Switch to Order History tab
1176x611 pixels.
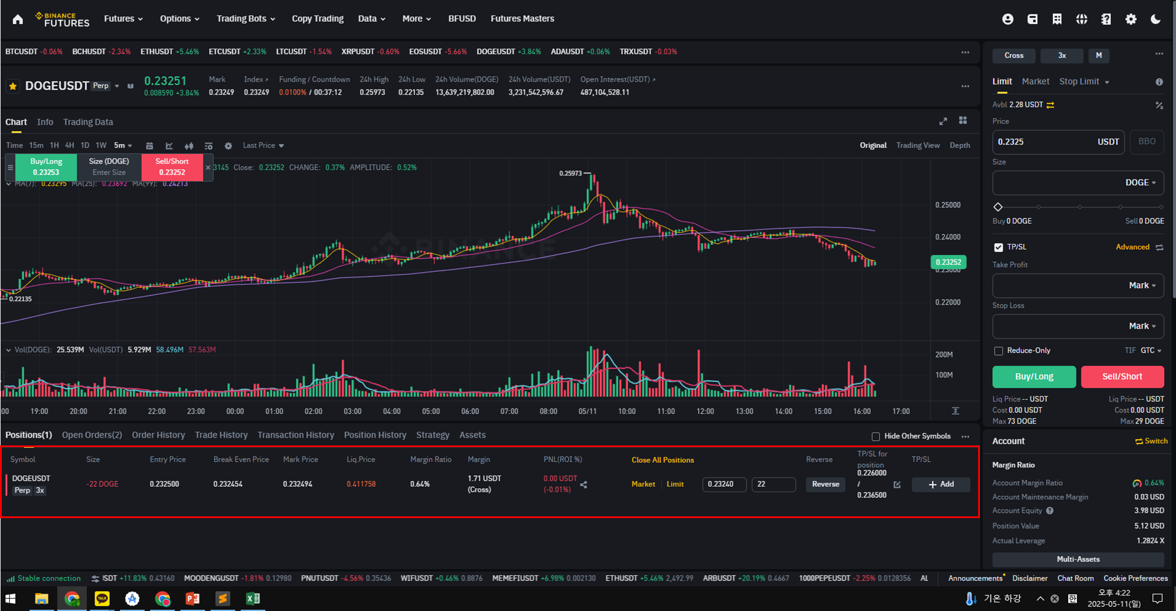pos(158,435)
